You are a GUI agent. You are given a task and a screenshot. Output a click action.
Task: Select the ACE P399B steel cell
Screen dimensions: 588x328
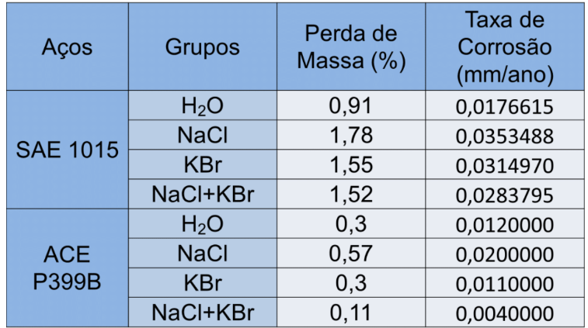[67, 268]
